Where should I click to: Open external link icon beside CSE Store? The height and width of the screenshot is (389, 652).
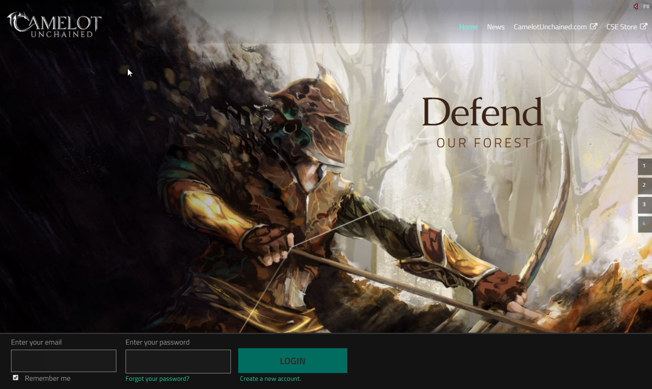pos(643,27)
